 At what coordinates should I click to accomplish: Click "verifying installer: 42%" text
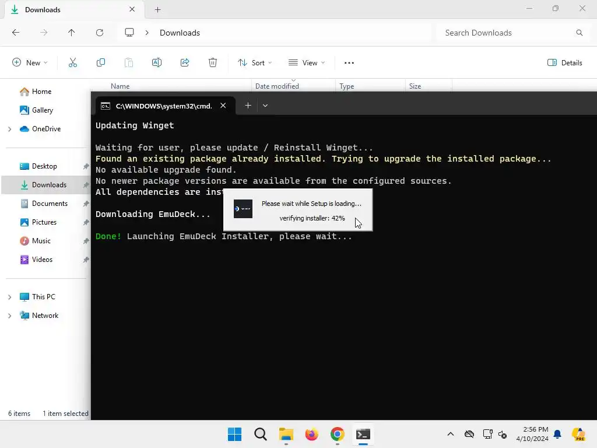tap(312, 218)
